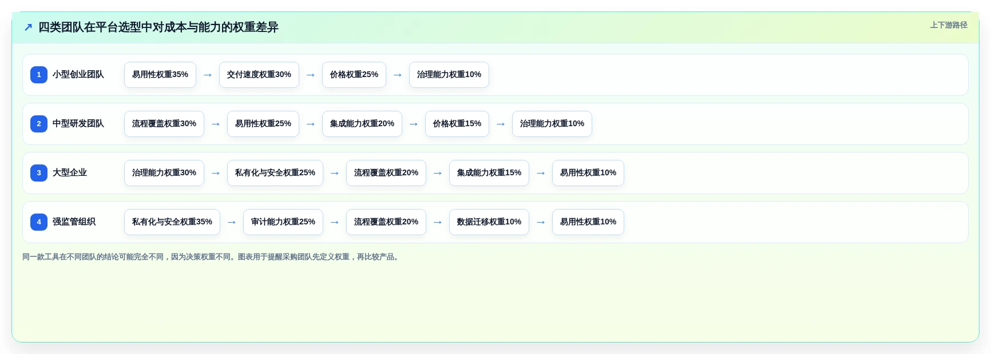Click 易用性权重10% in 强监管组织 row
Image resolution: width=991 pixels, height=354 pixels.
coord(588,222)
